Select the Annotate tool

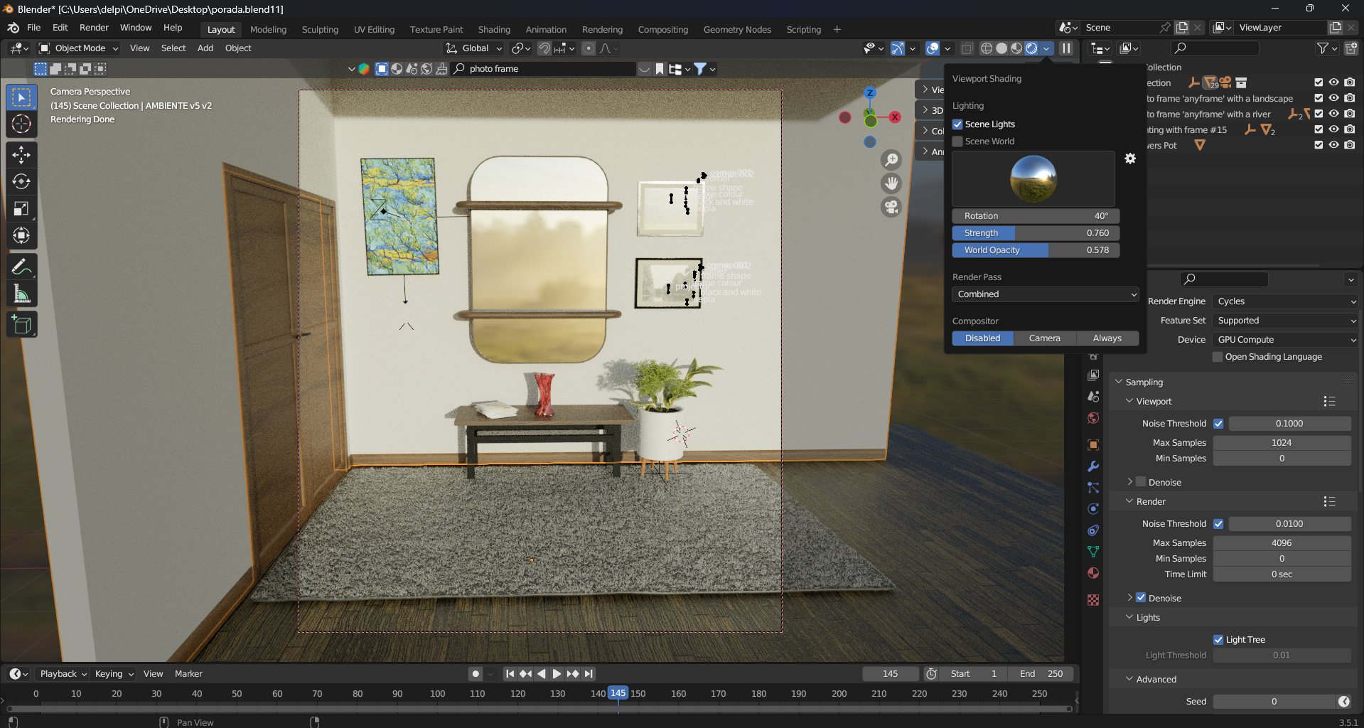click(x=21, y=267)
